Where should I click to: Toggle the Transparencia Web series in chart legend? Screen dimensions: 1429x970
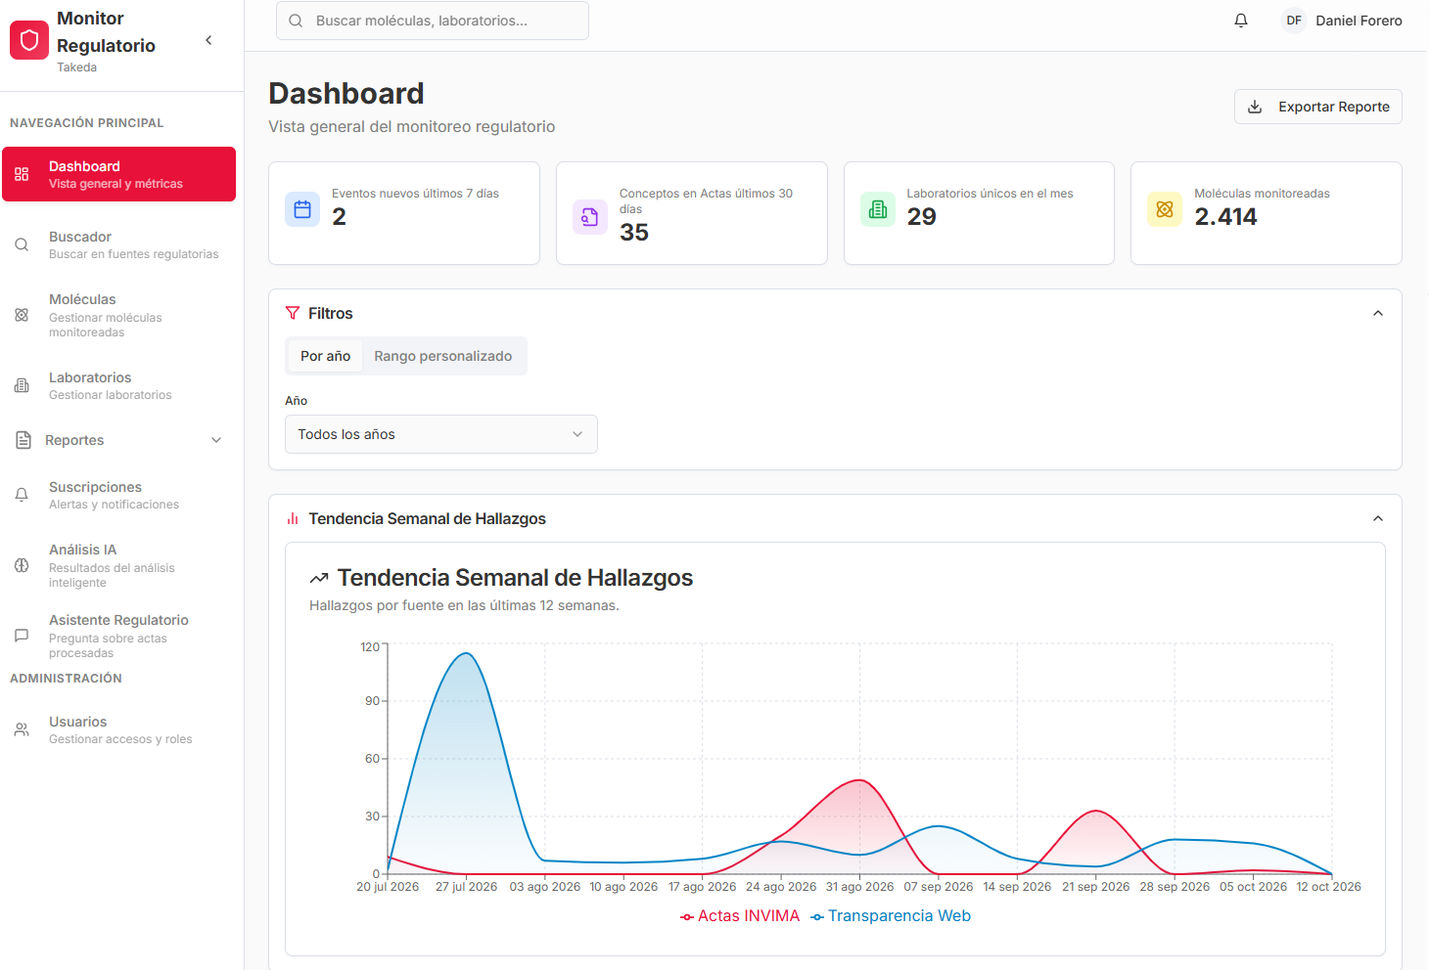coord(891,916)
